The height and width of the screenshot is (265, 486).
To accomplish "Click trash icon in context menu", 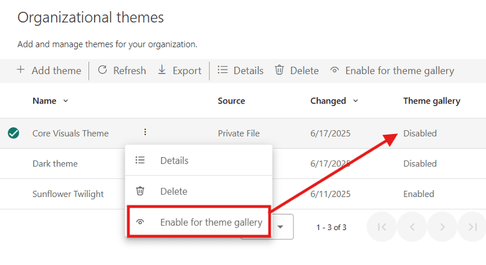I will pyautogui.click(x=140, y=191).
